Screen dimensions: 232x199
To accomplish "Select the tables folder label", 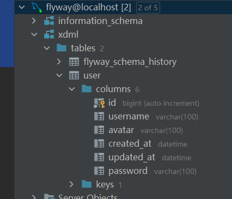I will pos(83,48).
